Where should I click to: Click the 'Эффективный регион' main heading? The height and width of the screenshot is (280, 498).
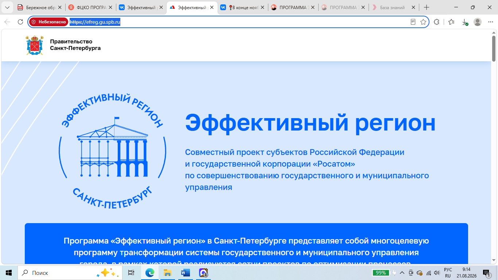[x=310, y=122]
